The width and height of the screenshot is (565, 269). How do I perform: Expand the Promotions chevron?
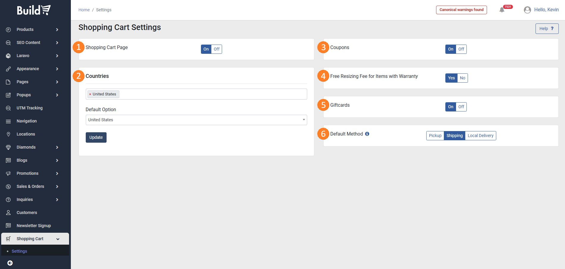pos(57,173)
